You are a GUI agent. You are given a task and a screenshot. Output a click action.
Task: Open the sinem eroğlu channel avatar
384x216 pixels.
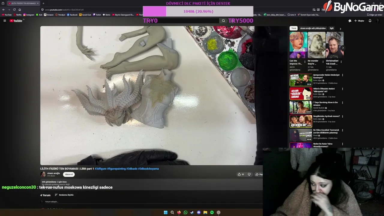[43, 174]
